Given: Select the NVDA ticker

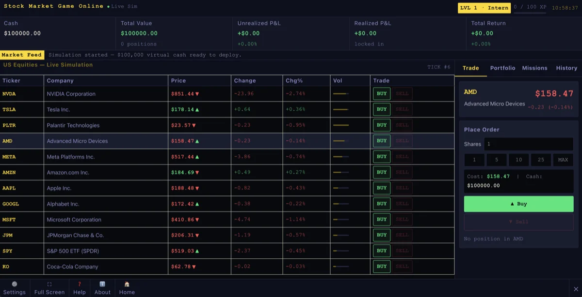Looking at the screenshot, I should [9, 94].
